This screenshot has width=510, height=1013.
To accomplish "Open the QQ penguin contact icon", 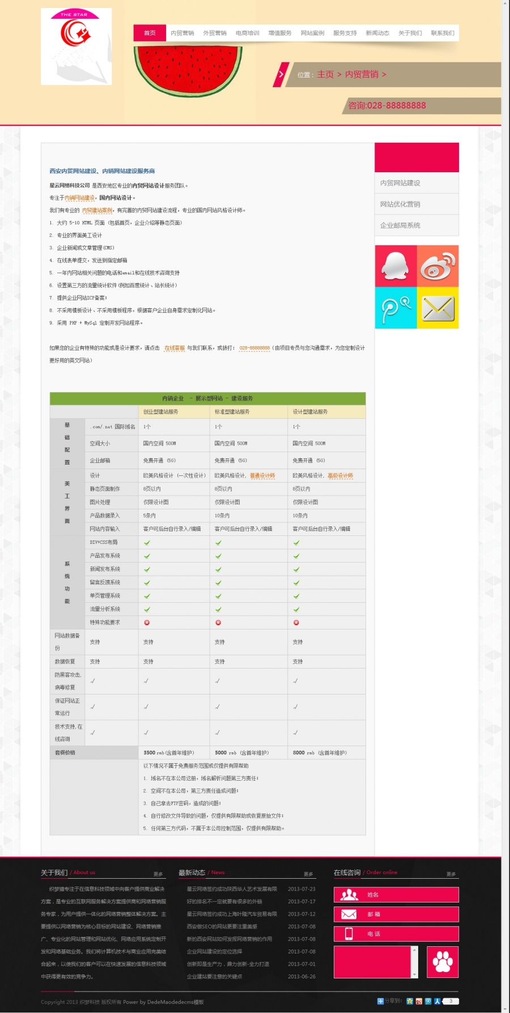I will pyautogui.click(x=396, y=266).
